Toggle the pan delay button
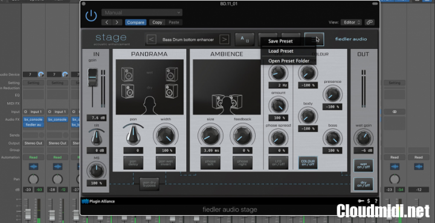 (133, 163)
